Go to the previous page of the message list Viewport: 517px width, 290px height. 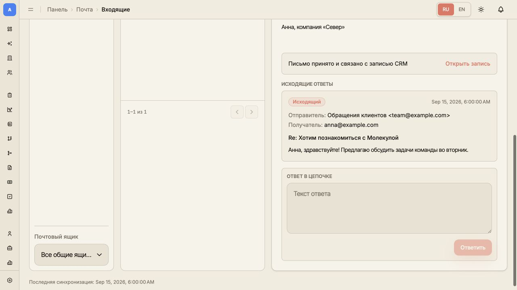pyautogui.click(x=237, y=112)
